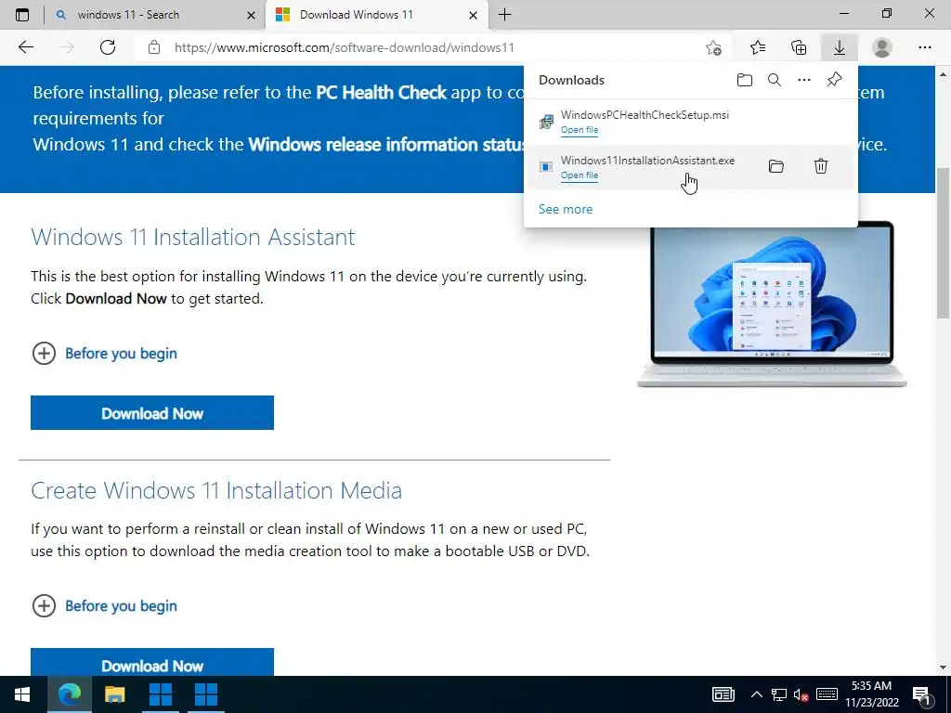Click the browser Back arrow
This screenshot has width=951, height=713.
pos(25,47)
